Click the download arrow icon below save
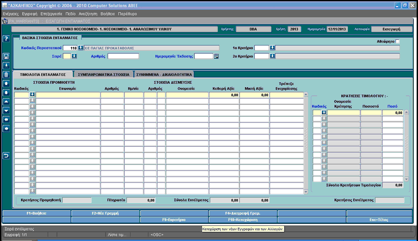The width and height of the screenshot is (418, 241). pos(6,66)
